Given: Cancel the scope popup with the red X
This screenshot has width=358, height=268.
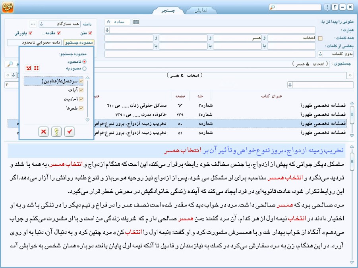Looking at the screenshot, I should tap(43, 132).
